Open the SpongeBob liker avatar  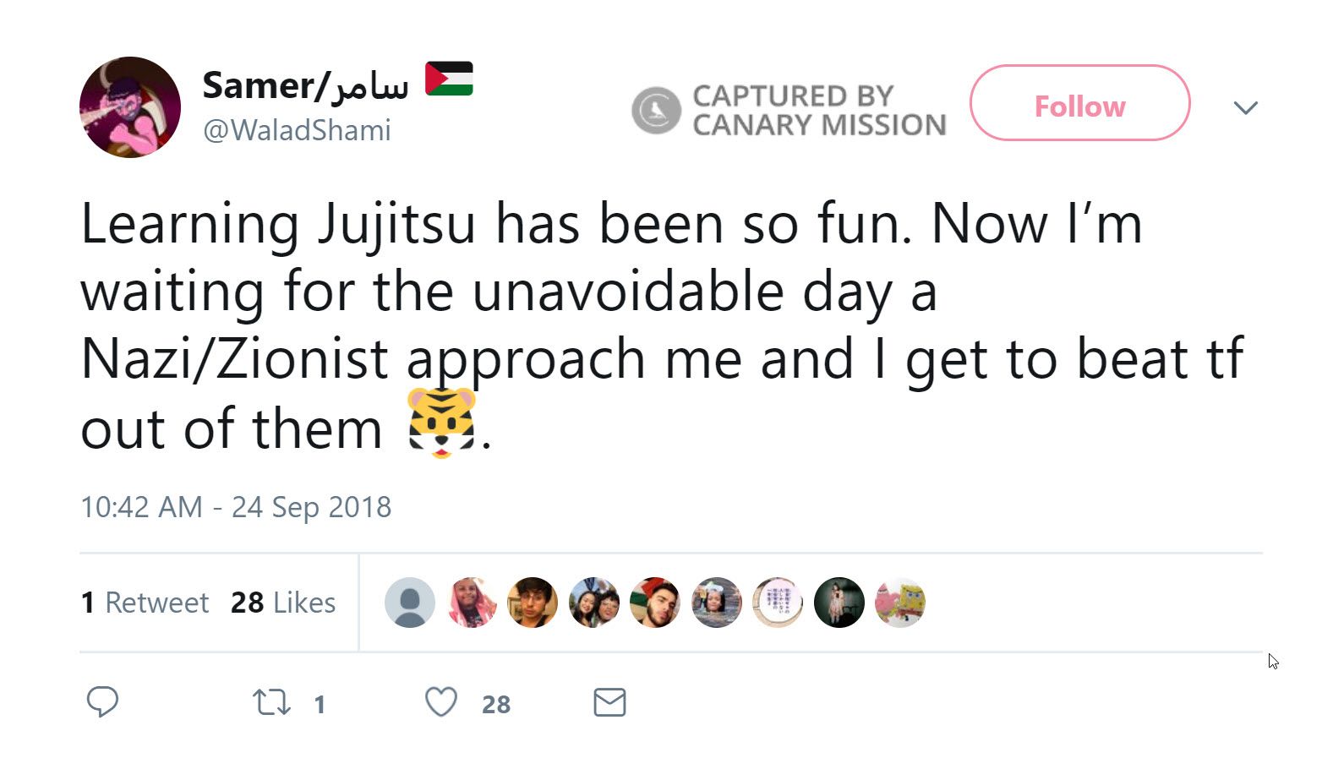(x=901, y=603)
